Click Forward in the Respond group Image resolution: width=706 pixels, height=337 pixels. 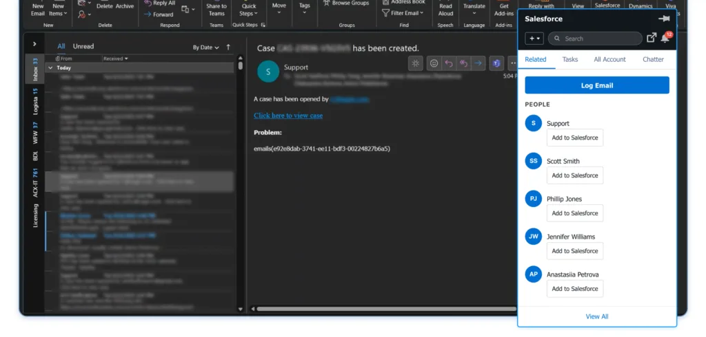pos(159,14)
